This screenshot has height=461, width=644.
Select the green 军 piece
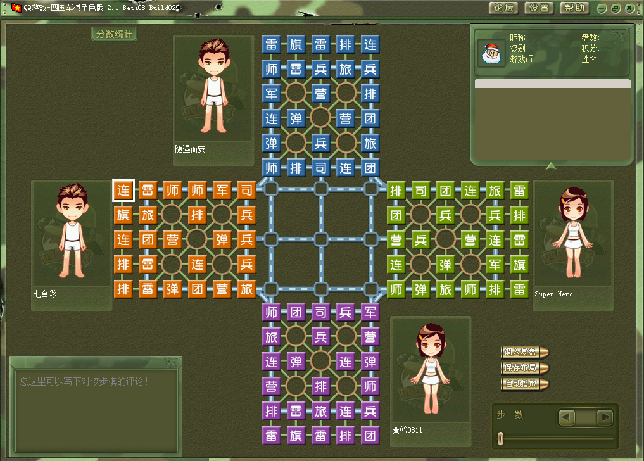click(495, 265)
